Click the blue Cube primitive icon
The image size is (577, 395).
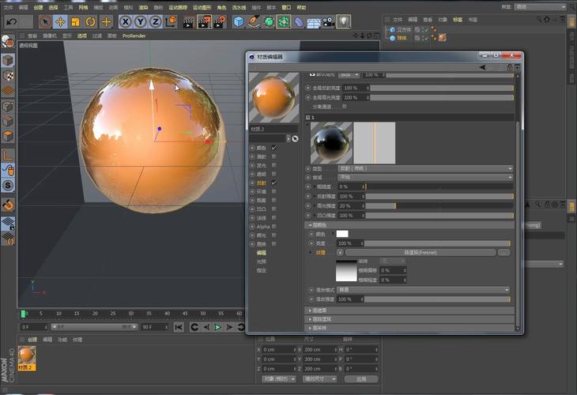(239, 21)
